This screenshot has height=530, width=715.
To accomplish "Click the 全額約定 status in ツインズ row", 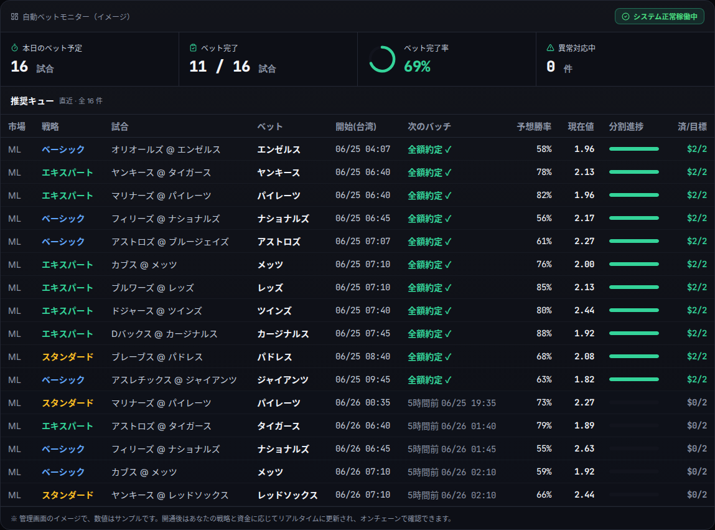I will 429,311.
